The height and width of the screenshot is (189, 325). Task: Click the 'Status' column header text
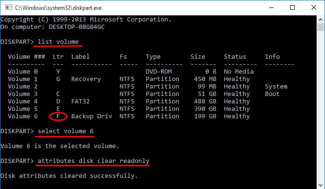coord(235,57)
